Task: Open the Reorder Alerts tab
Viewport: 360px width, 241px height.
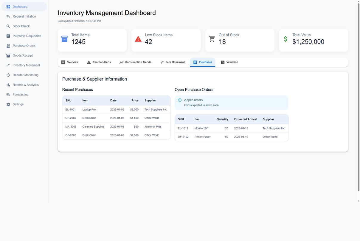Action: 99,62
